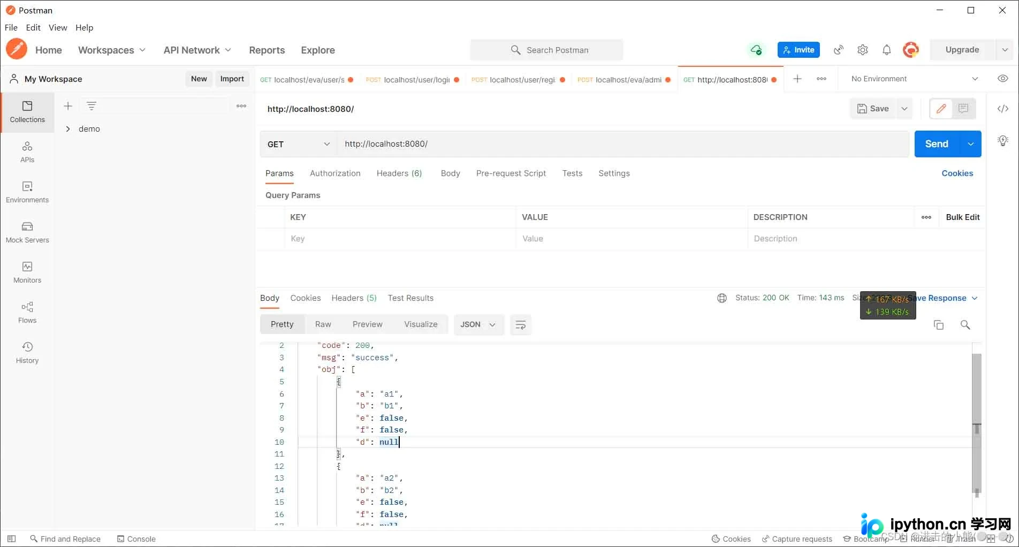Expand the Workspaces dropdown
This screenshot has width=1019, height=547.
click(112, 50)
